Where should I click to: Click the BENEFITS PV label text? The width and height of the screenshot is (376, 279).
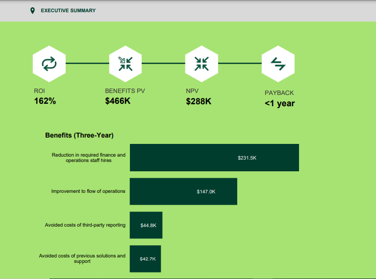click(125, 91)
